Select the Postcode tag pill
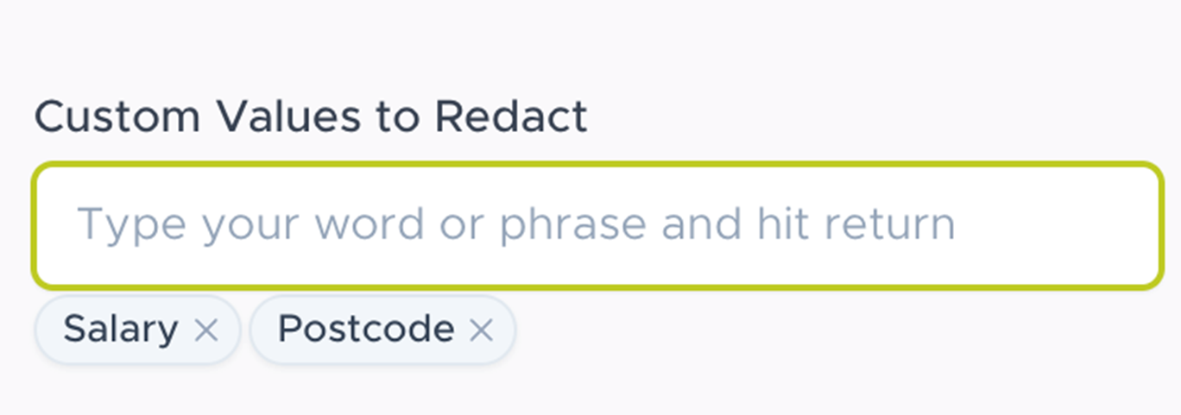 [366, 330]
